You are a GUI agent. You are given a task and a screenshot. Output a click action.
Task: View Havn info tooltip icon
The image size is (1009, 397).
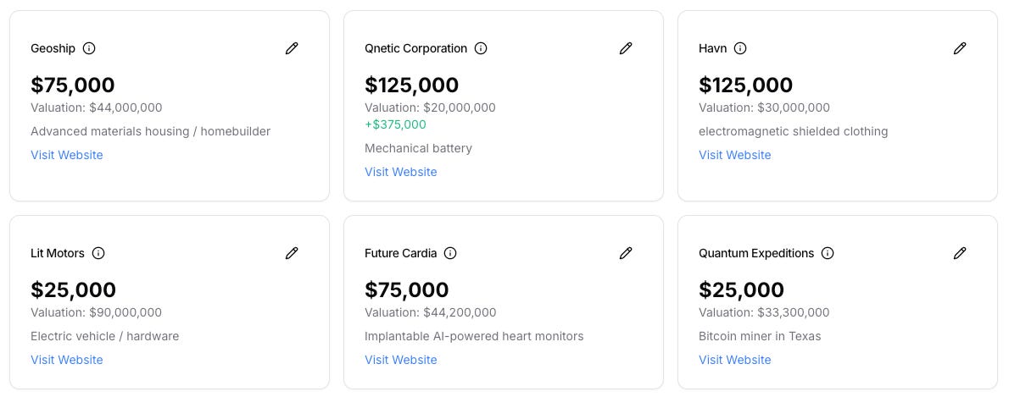point(740,48)
